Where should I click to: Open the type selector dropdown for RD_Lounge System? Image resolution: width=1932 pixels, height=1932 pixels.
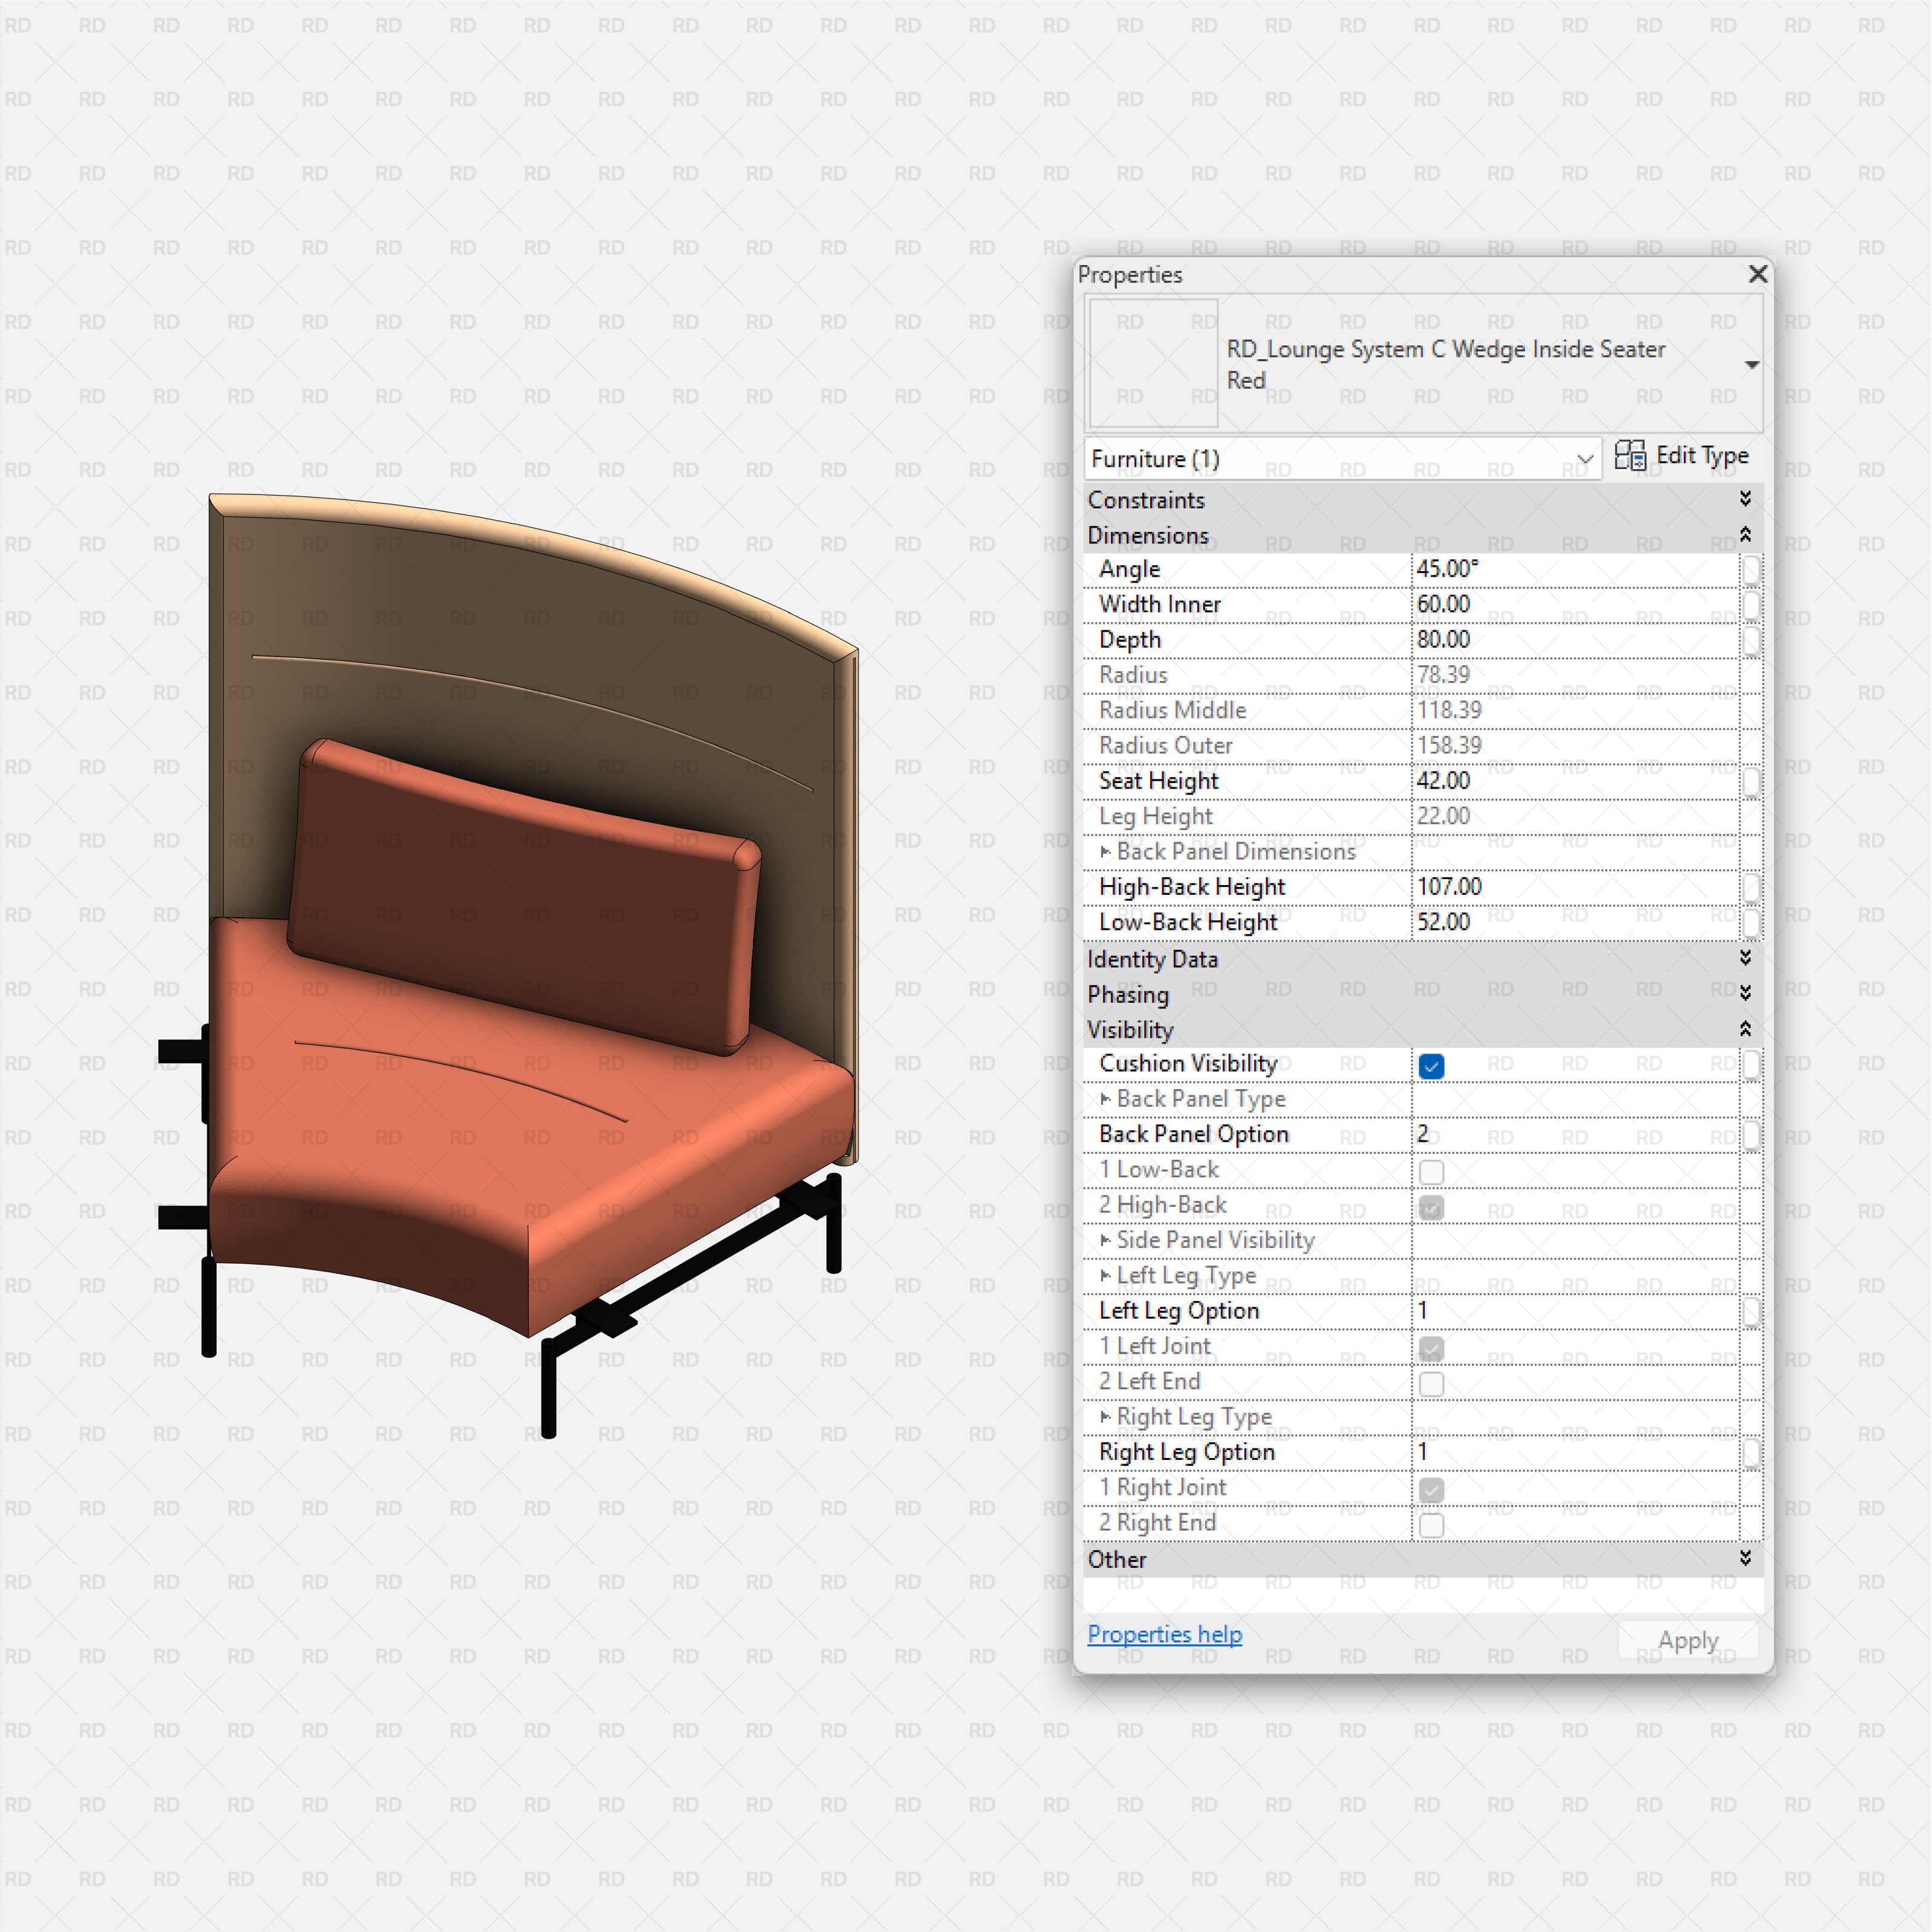pyautogui.click(x=1752, y=364)
